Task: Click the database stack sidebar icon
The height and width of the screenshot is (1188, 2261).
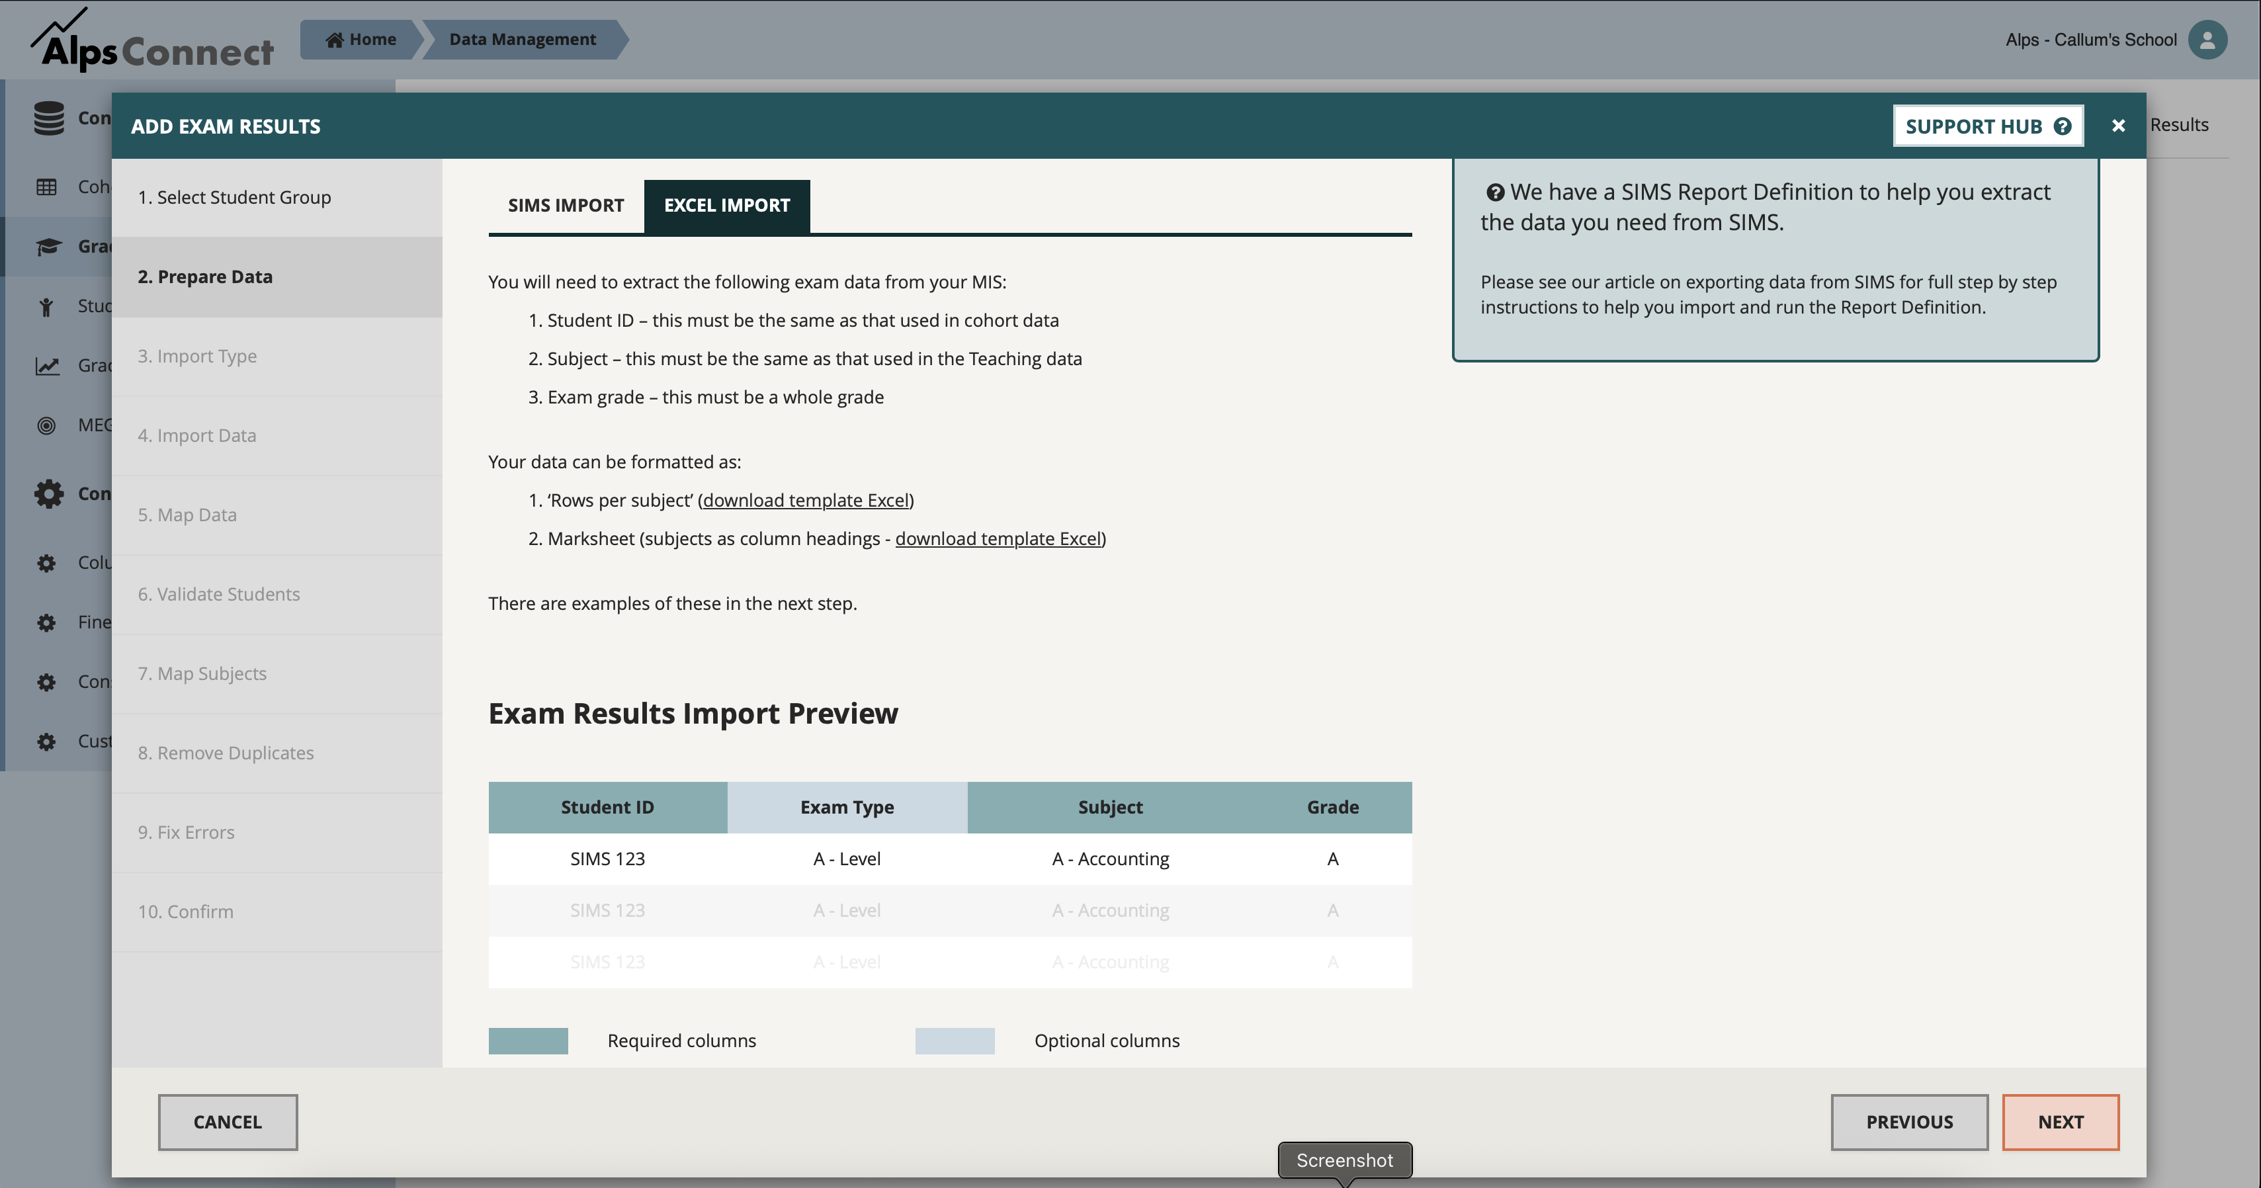Action: tap(48, 118)
